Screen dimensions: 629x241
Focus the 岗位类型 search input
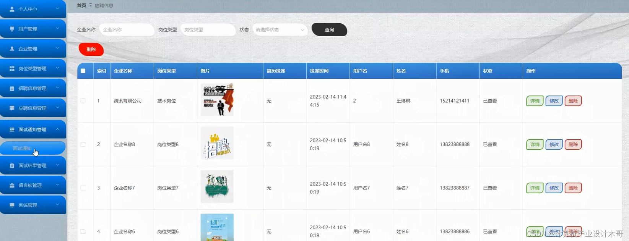pyautogui.click(x=208, y=30)
